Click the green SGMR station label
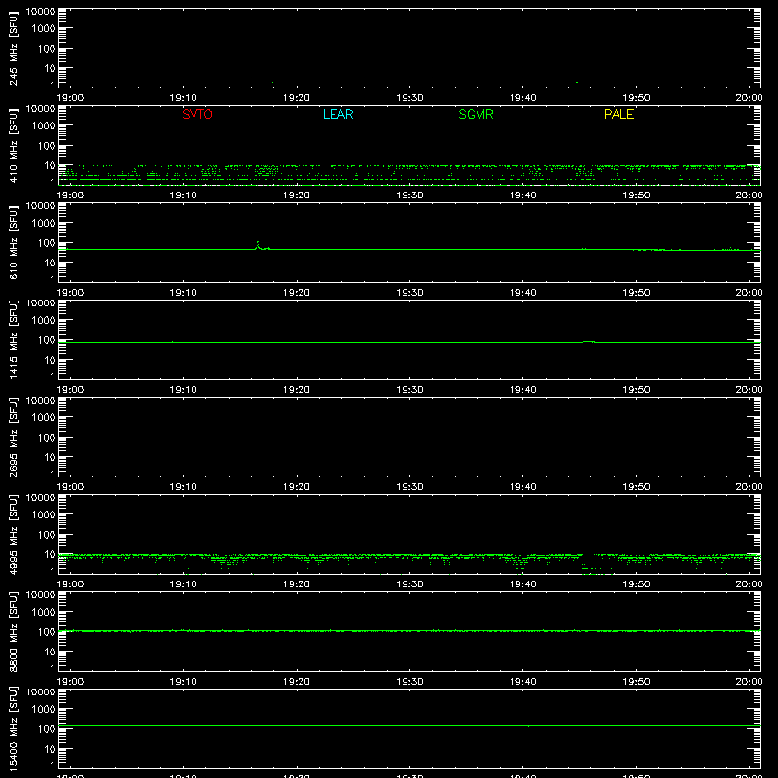 click(x=476, y=114)
